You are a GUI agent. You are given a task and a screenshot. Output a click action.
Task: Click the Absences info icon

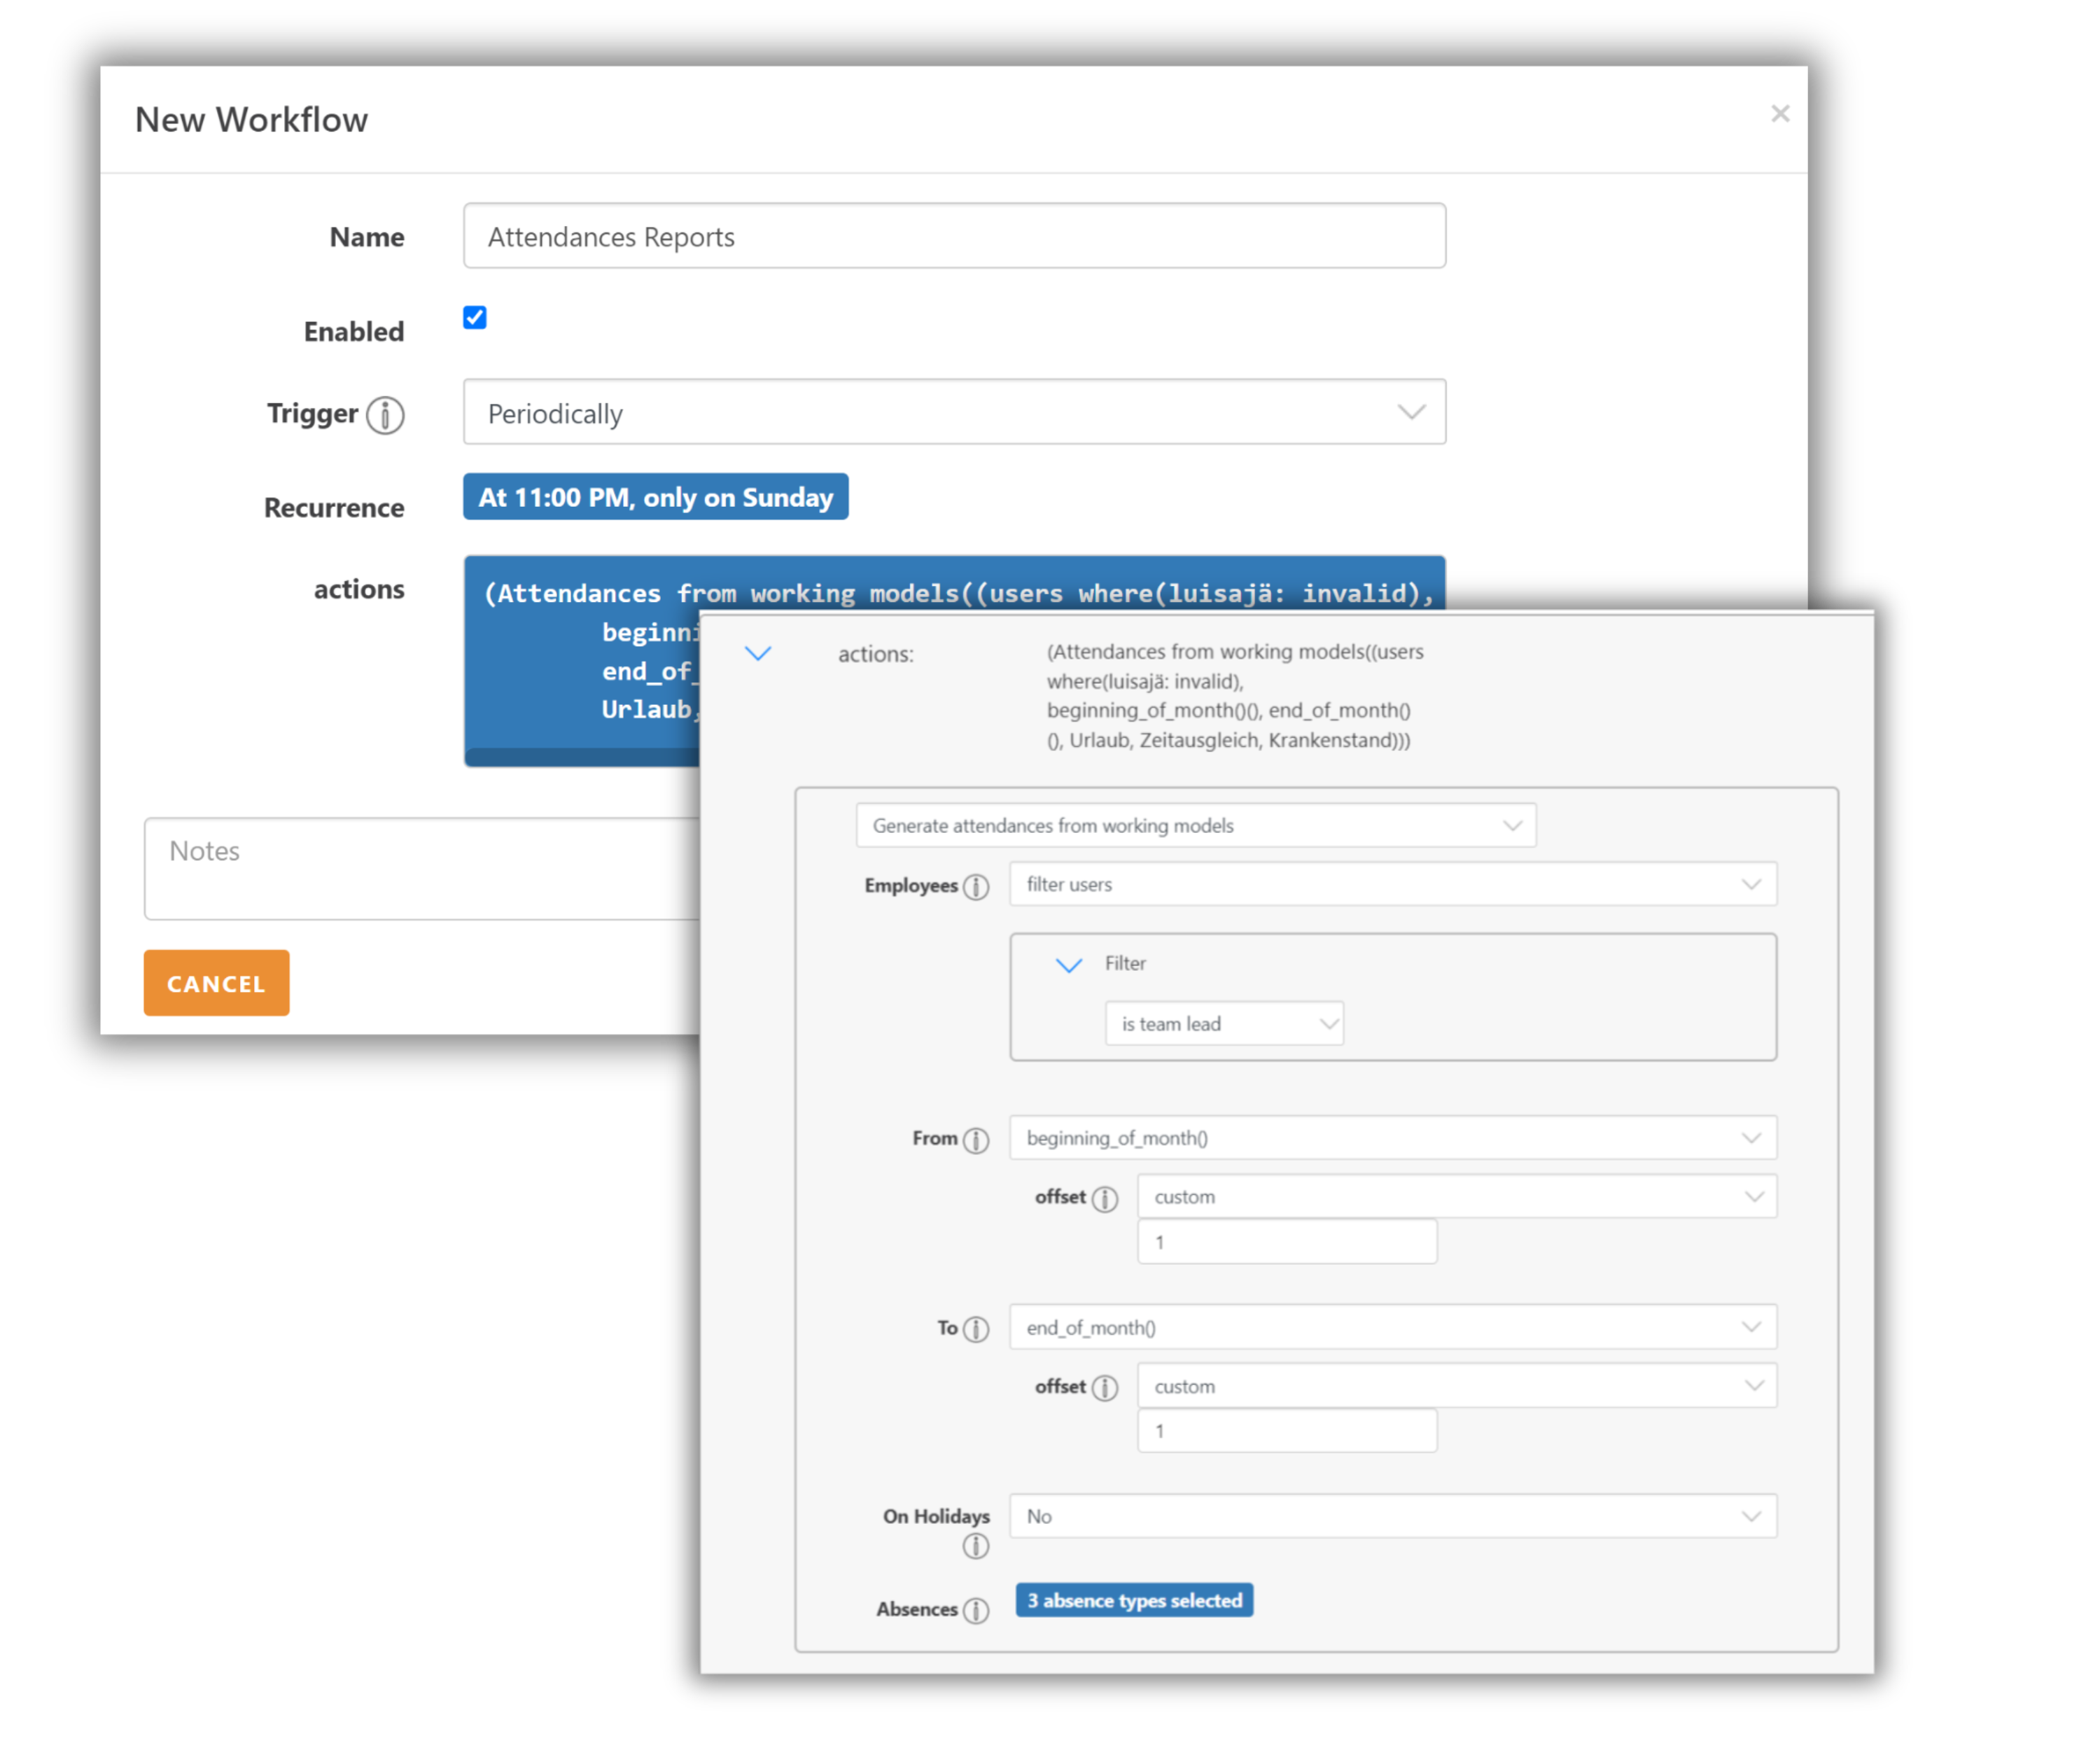coord(976,1609)
